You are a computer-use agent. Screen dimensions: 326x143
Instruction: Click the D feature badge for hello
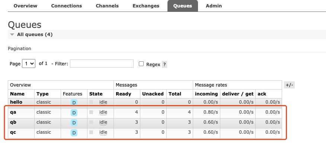pyautogui.click(x=74, y=103)
